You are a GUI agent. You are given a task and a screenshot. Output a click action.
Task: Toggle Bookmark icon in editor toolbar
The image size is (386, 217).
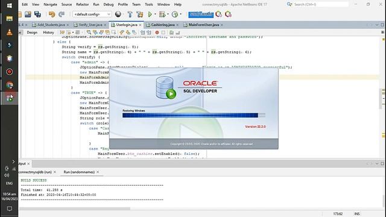click(x=134, y=33)
